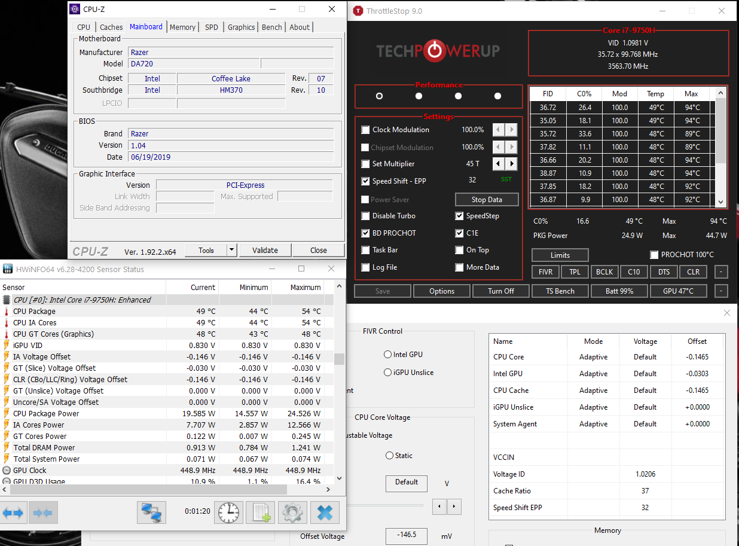Tick the Log File checkbox
Screen dimensions: 739x546
[x=366, y=267]
